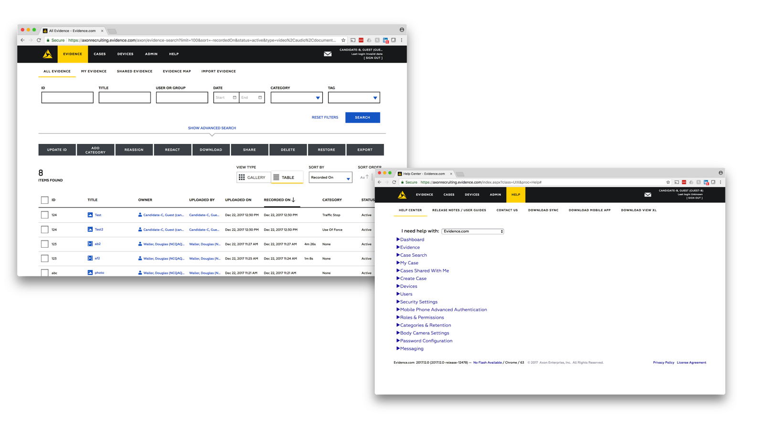Switch view type to Gallery
764x427 pixels.
tap(253, 177)
